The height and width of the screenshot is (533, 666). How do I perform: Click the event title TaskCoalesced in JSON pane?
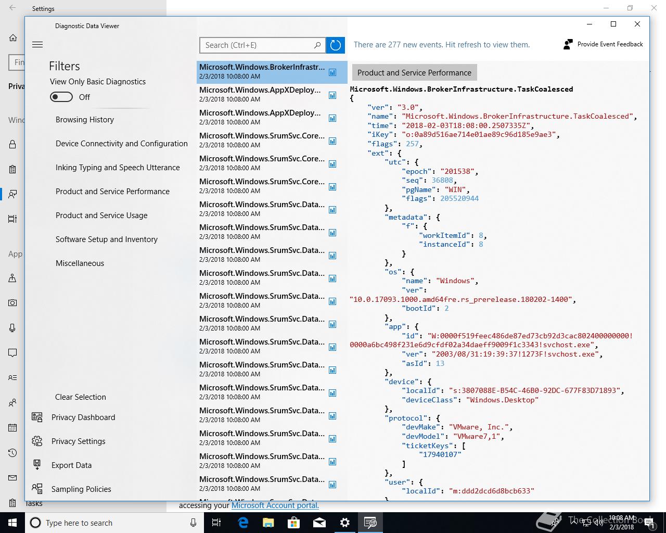coord(462,89)
